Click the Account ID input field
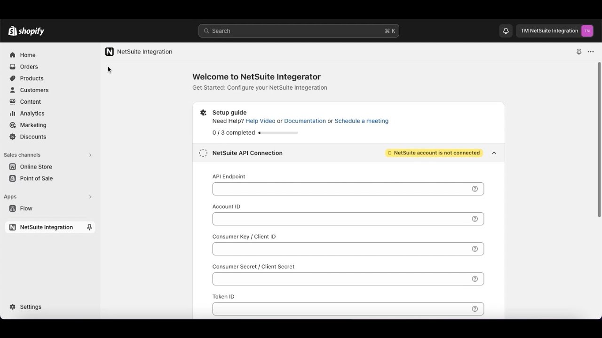 point(348,219)
